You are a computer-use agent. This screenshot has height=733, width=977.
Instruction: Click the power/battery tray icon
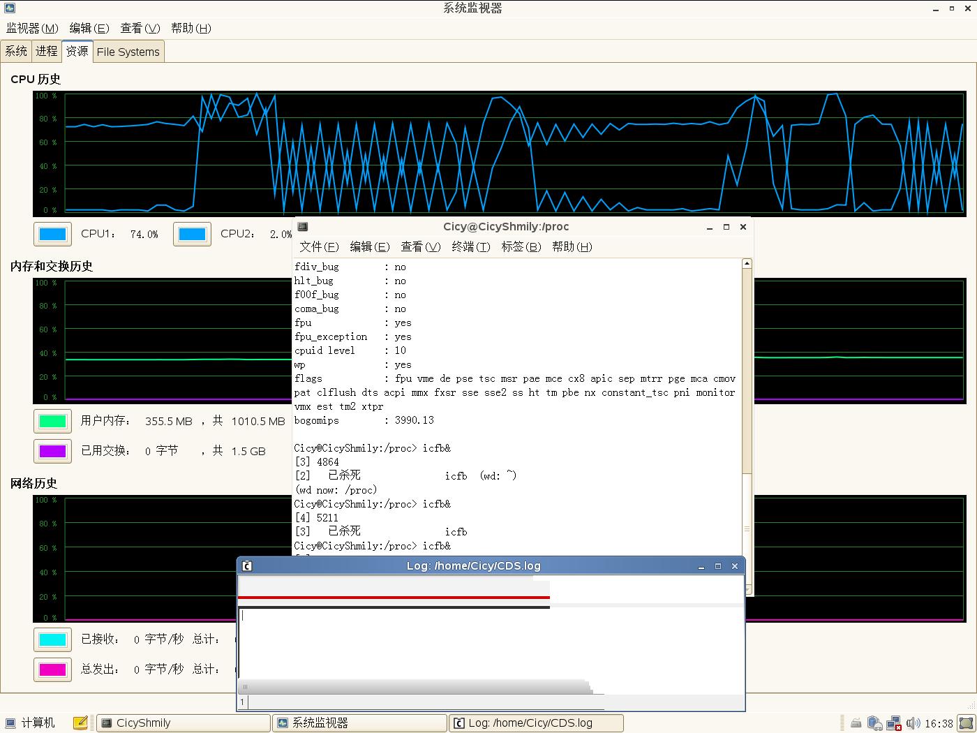coord(874,723)
